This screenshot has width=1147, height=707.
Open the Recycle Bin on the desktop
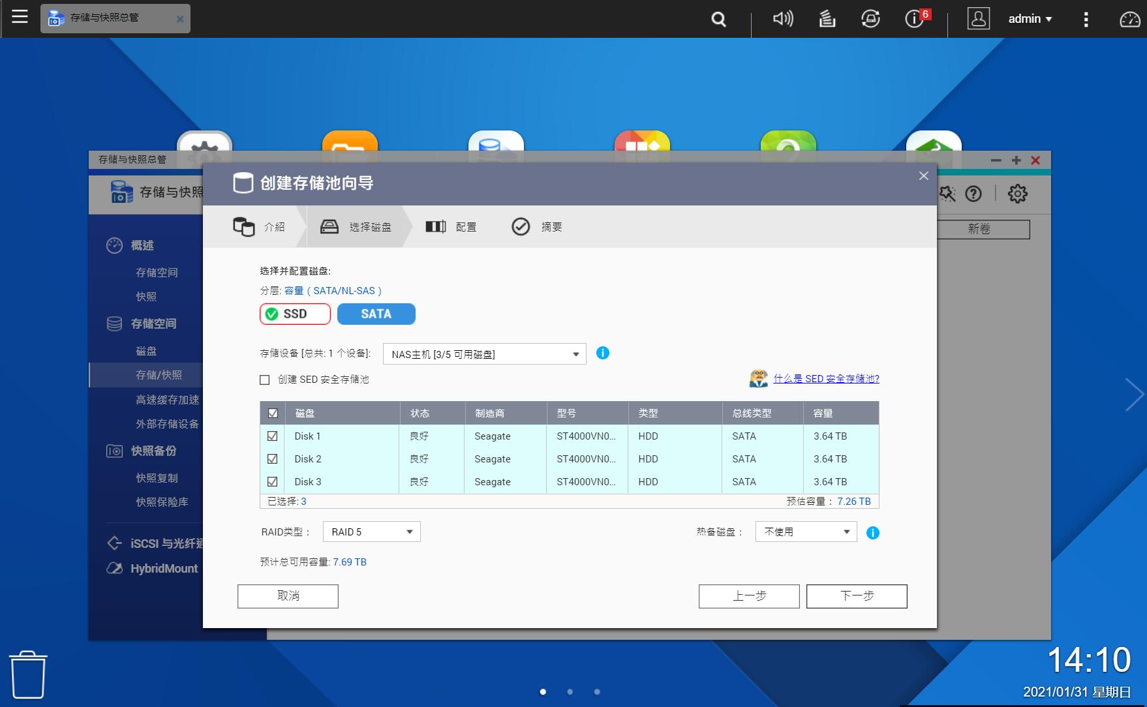[27, 674]
